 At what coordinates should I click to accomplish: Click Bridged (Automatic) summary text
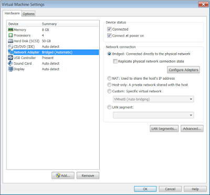[57, 52]
